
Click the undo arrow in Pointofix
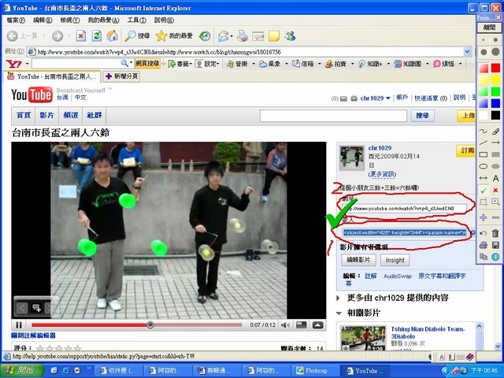pyautogui.click(x=484, y=233)
